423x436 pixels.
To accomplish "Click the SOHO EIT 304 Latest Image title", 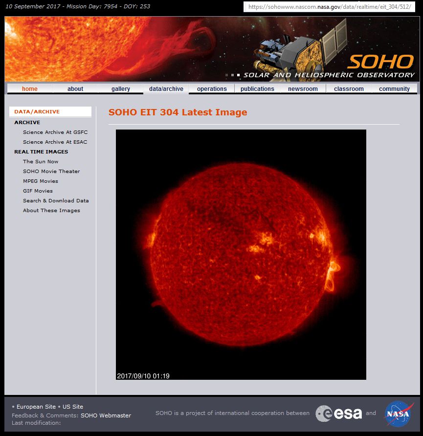I will [x=178, y=112].
